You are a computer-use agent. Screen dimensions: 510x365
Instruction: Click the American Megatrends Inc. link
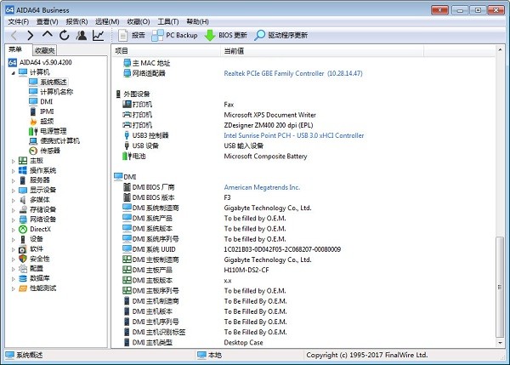point(262,187)
